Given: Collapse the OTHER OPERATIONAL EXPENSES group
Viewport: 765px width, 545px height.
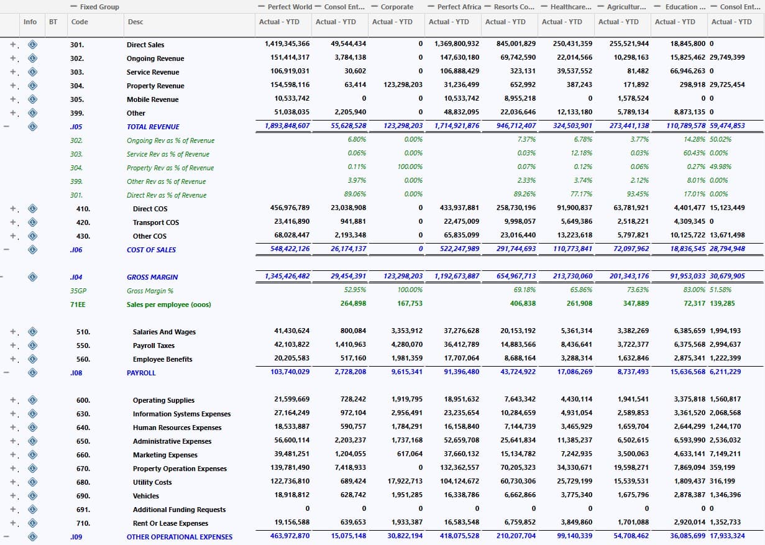Looking at the screenshot, I should (6, 537).
